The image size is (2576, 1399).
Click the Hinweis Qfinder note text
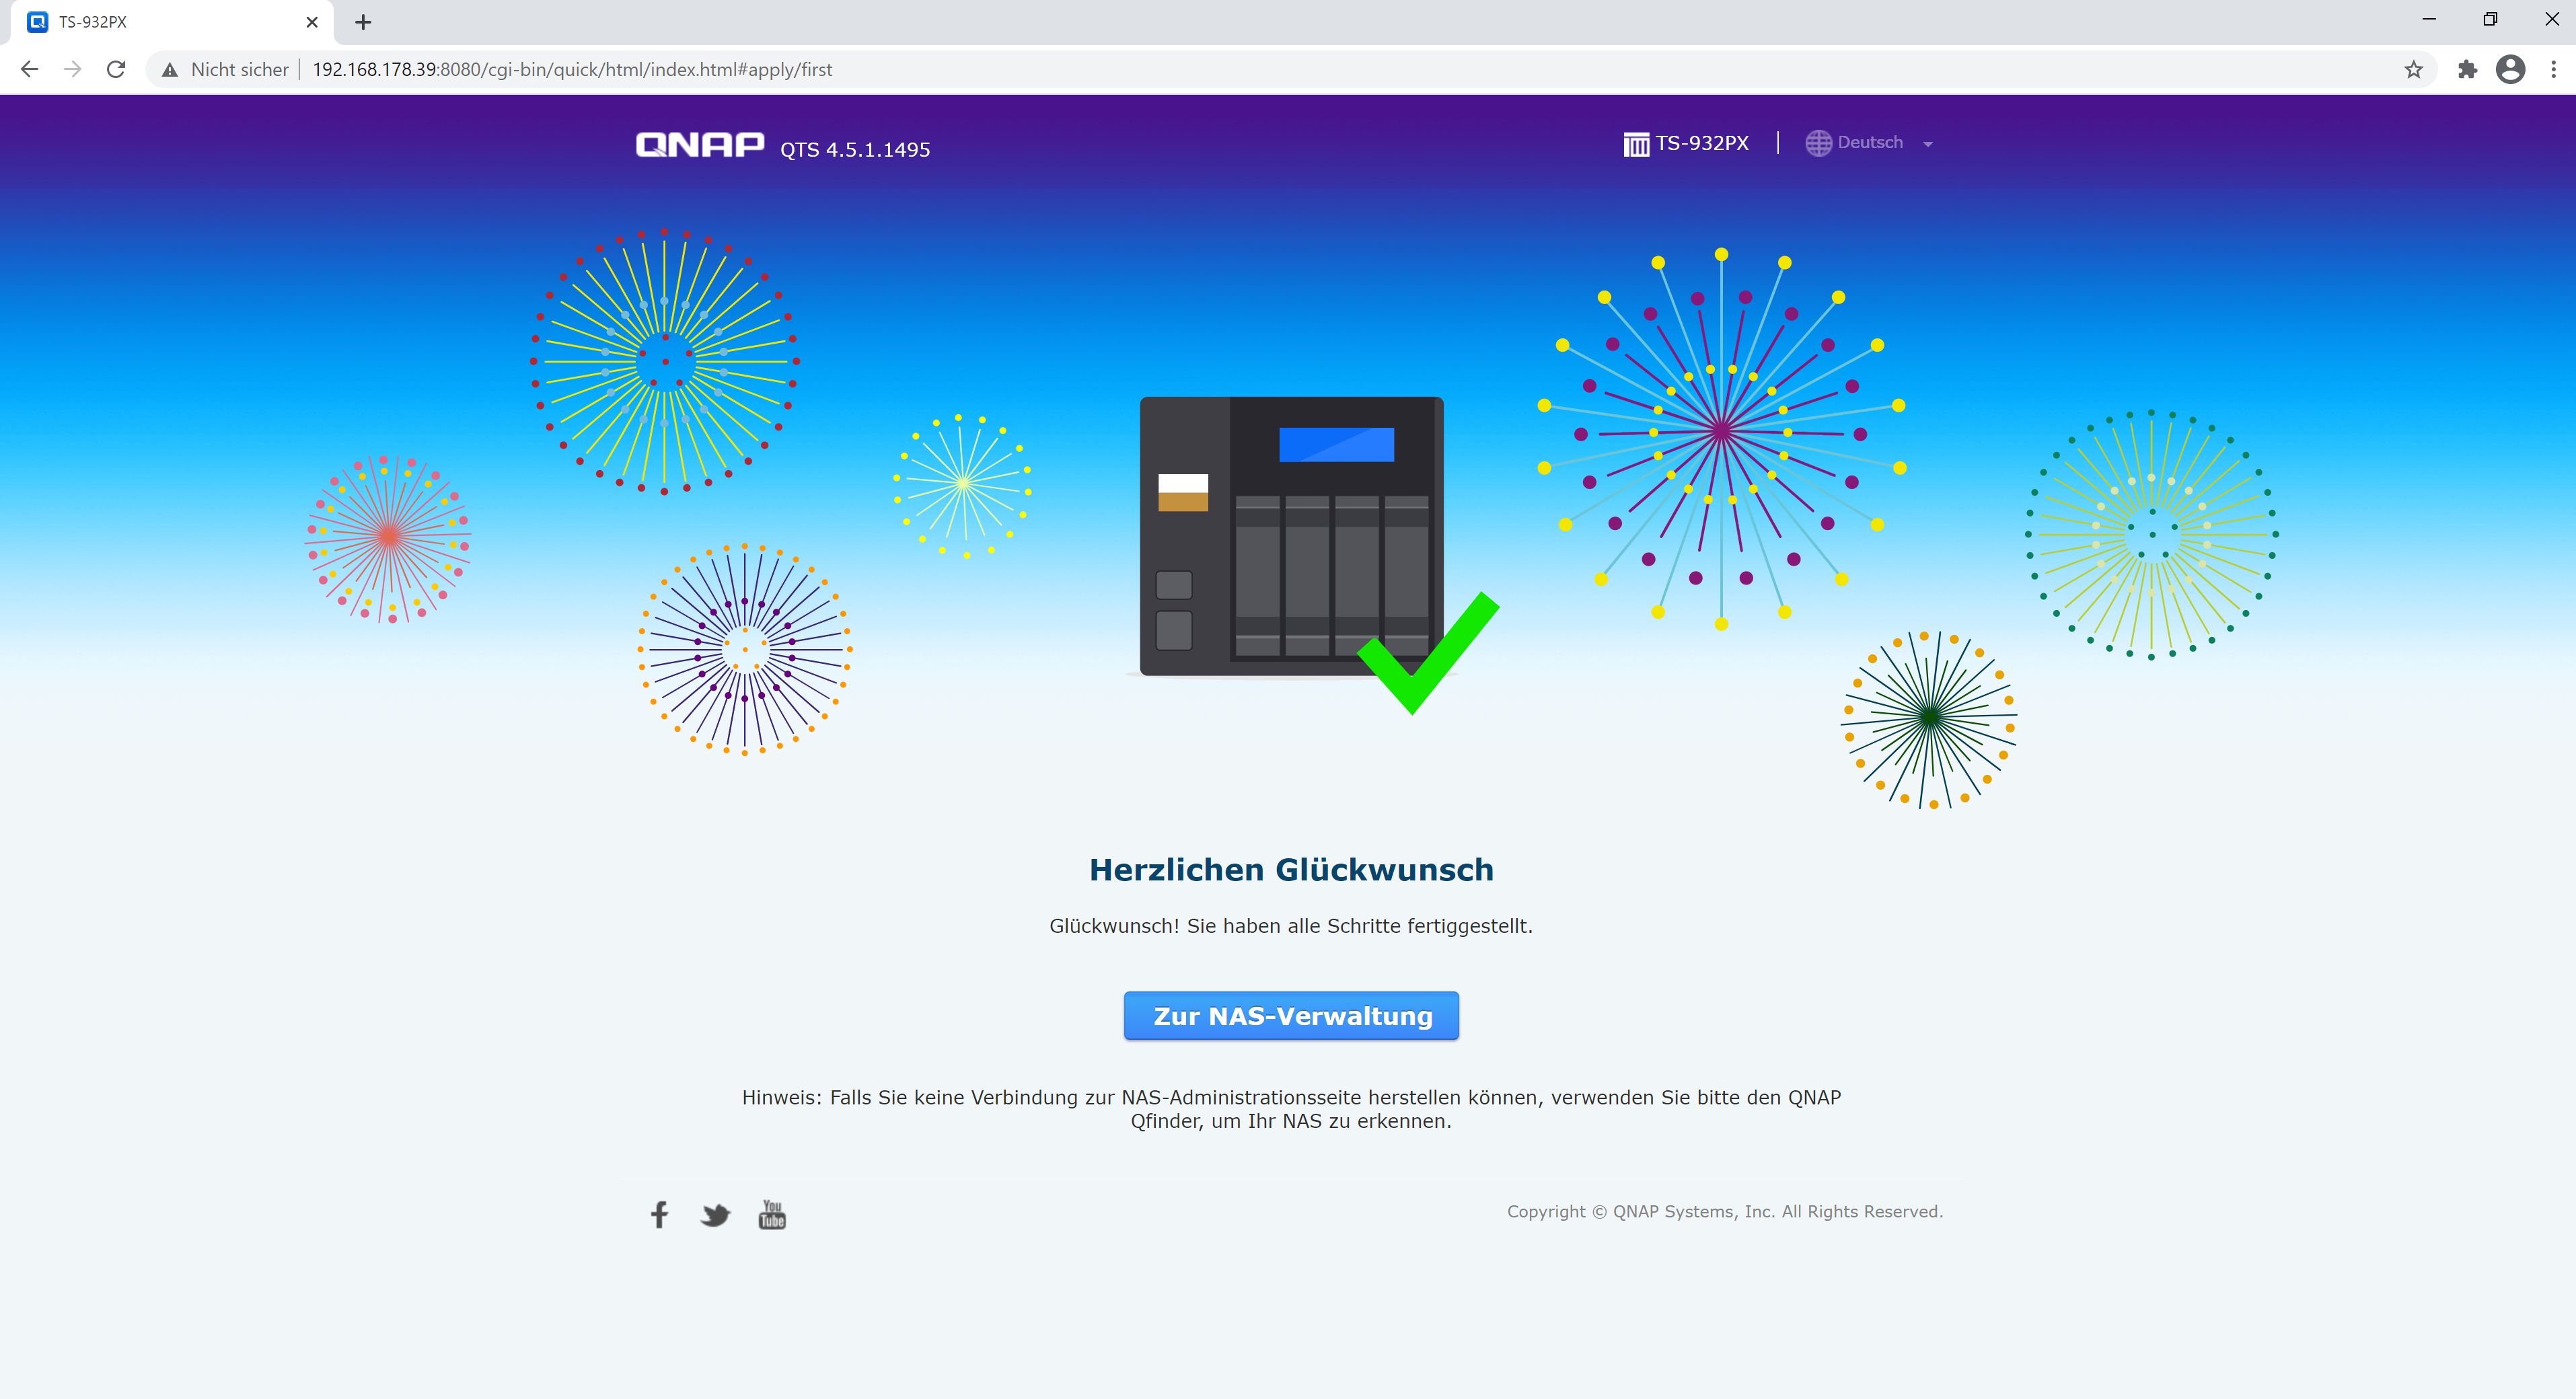click(1291, 1109)
